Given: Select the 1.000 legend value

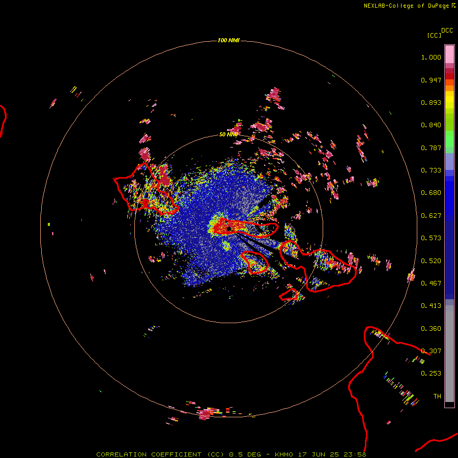Looking at the screenshot, I should click(x=431, y=57).
